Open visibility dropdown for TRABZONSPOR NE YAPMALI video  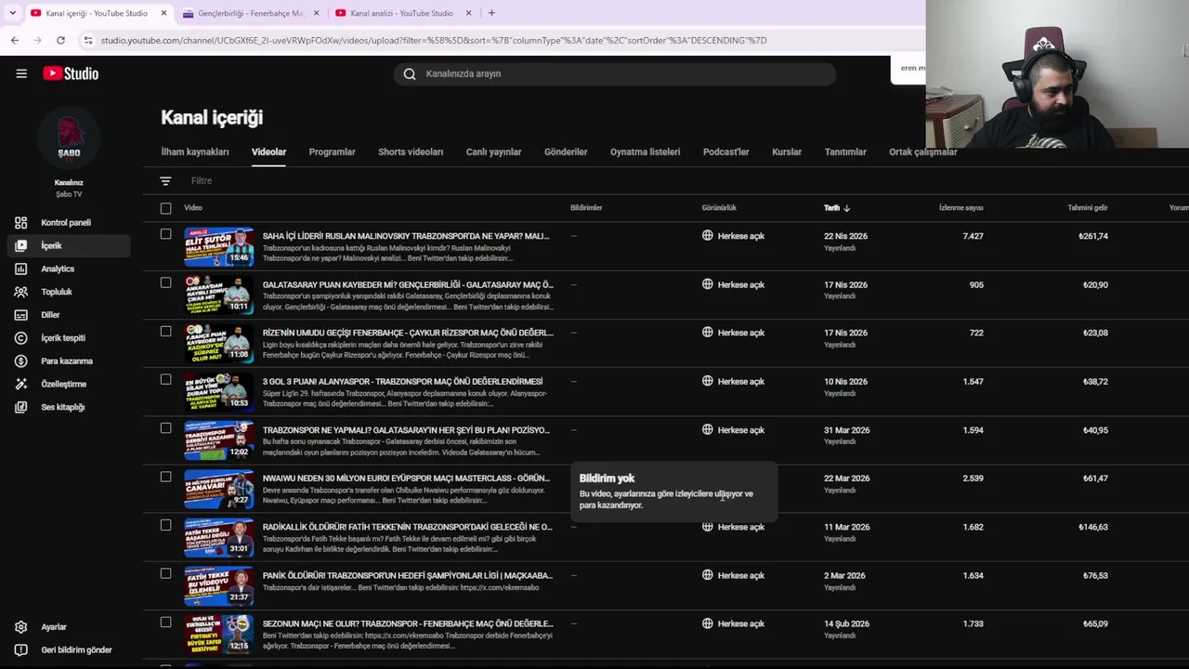pyautogui.click(x=734, y=430)
